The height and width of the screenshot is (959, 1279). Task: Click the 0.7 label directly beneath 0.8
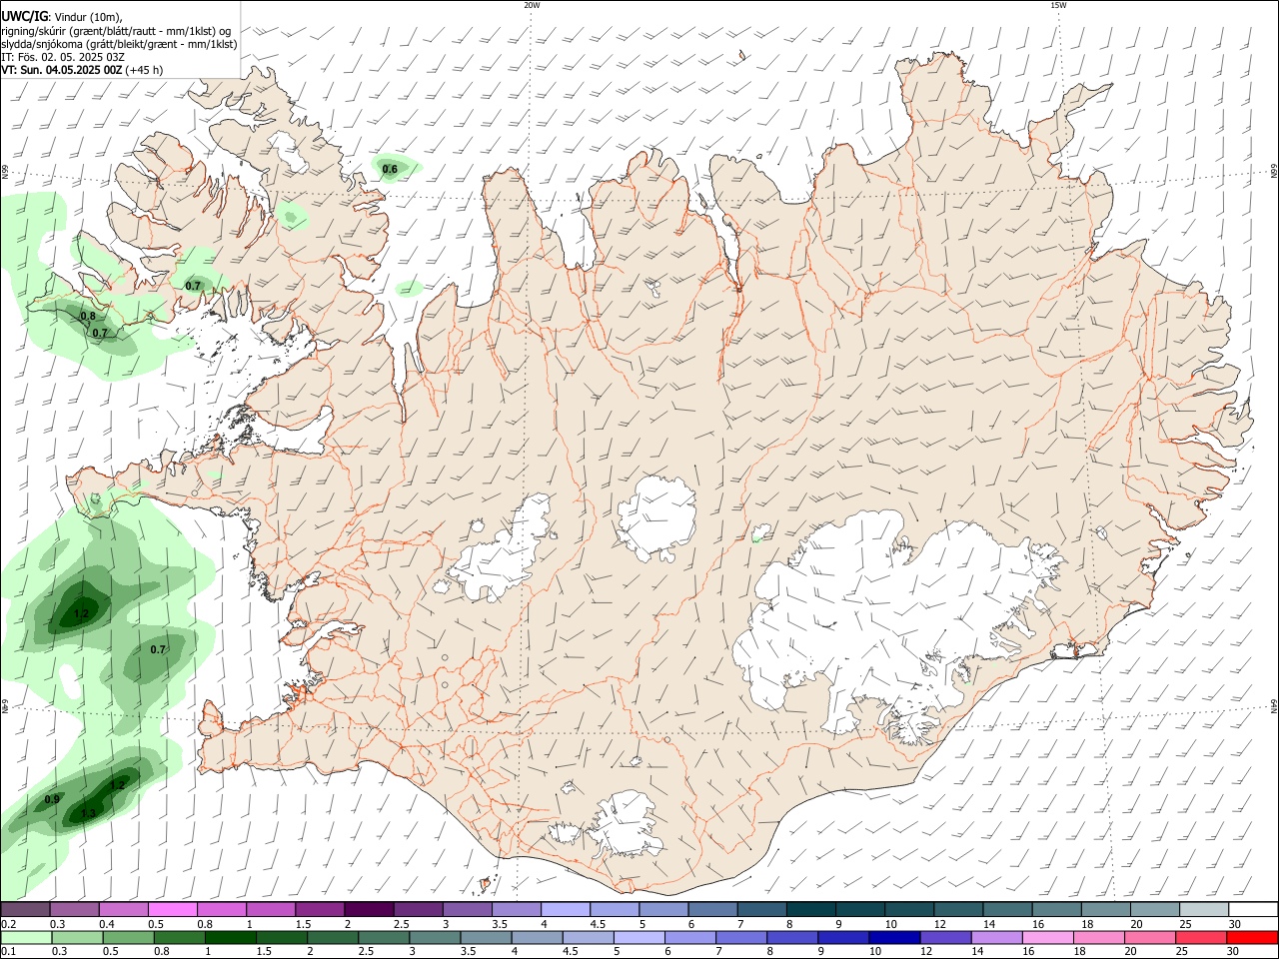point(100,333)
